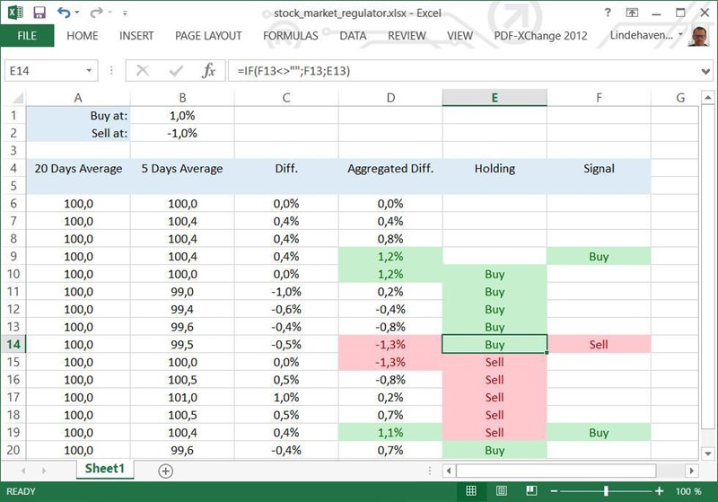
Task: Click the Undo arrow icon
Action: [x=64, y=13]
